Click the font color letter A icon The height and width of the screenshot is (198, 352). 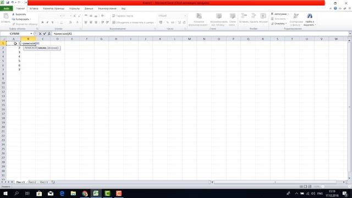(x=77, y=23)
